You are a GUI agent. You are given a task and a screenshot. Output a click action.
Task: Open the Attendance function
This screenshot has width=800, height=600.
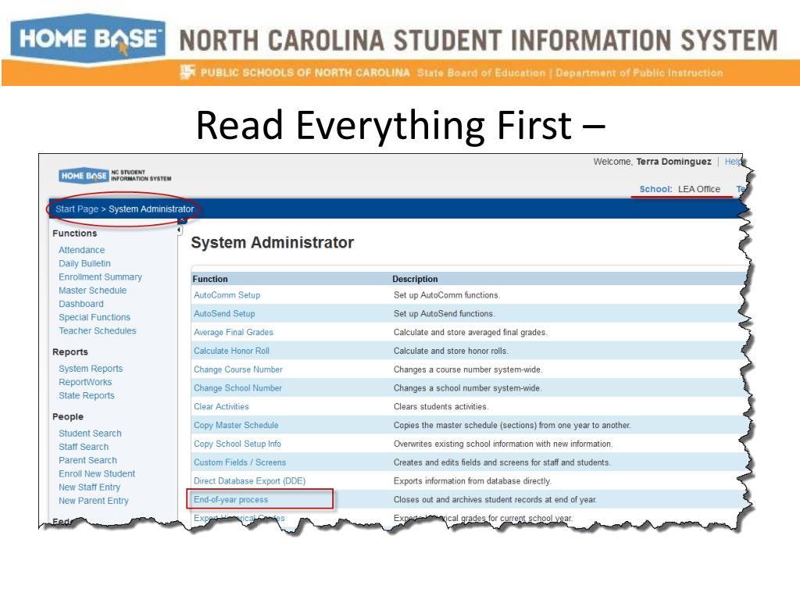point(81,250)
